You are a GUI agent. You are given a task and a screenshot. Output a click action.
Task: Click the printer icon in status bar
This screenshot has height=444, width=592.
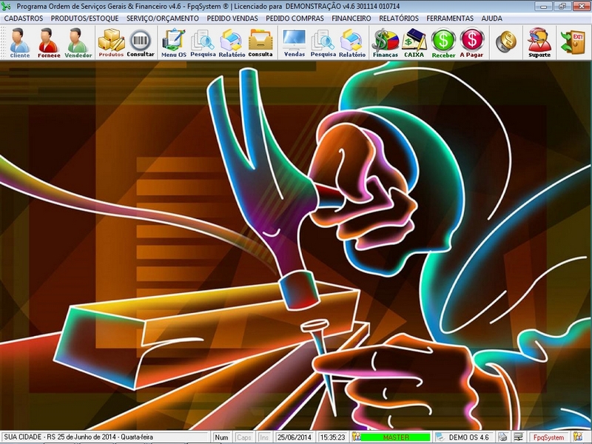pos(503,437)
